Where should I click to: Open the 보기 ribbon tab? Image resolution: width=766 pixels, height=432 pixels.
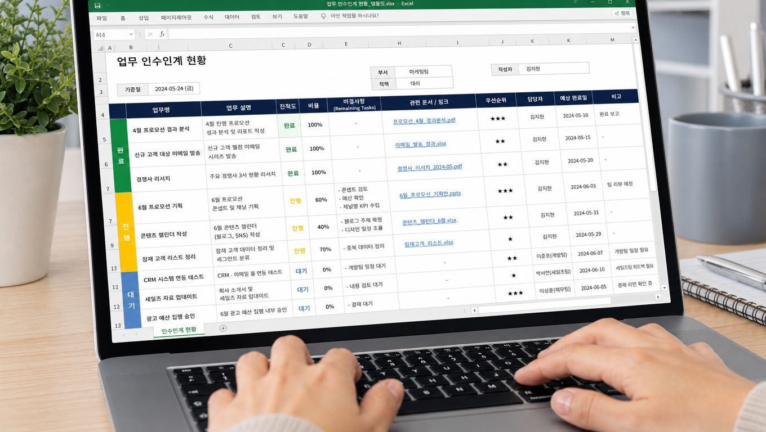277,17
